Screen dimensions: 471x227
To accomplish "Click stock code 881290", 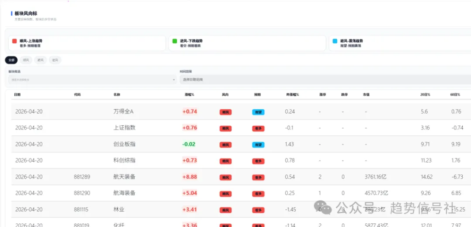I will pyautogui.click(x=82, y=193).
